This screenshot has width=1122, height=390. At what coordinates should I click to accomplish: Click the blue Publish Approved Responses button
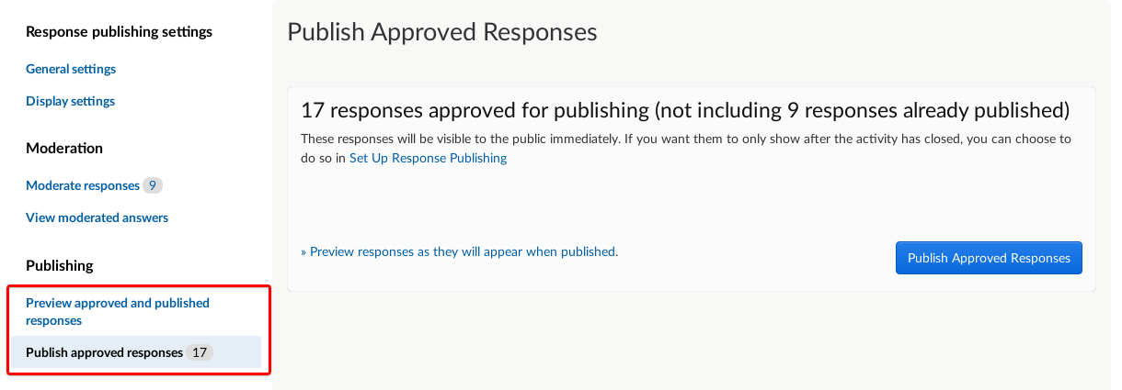pyautogui.click(x=989, y=258)
